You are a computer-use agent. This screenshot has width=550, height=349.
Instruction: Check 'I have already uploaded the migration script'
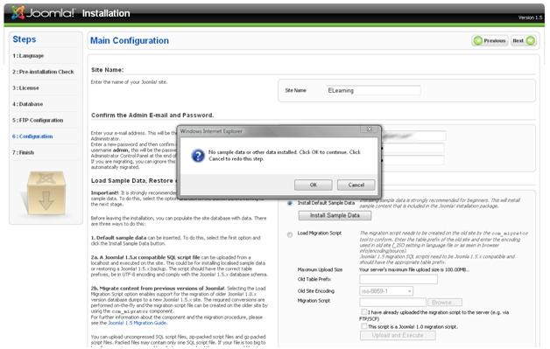point(363,311)
